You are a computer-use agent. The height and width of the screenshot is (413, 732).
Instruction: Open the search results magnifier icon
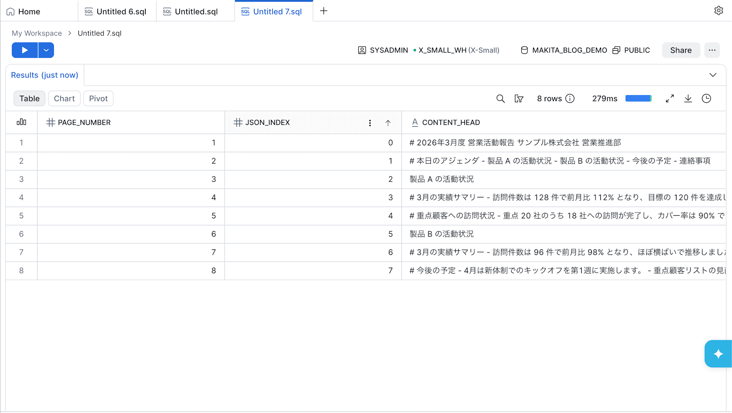click(500, 98)
